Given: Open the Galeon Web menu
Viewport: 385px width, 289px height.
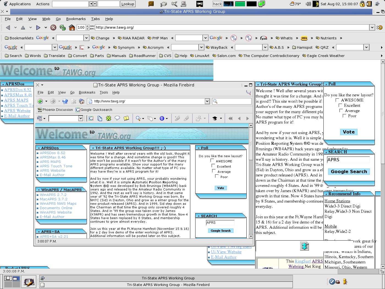Looking at the screenshot, I should 46,19.
